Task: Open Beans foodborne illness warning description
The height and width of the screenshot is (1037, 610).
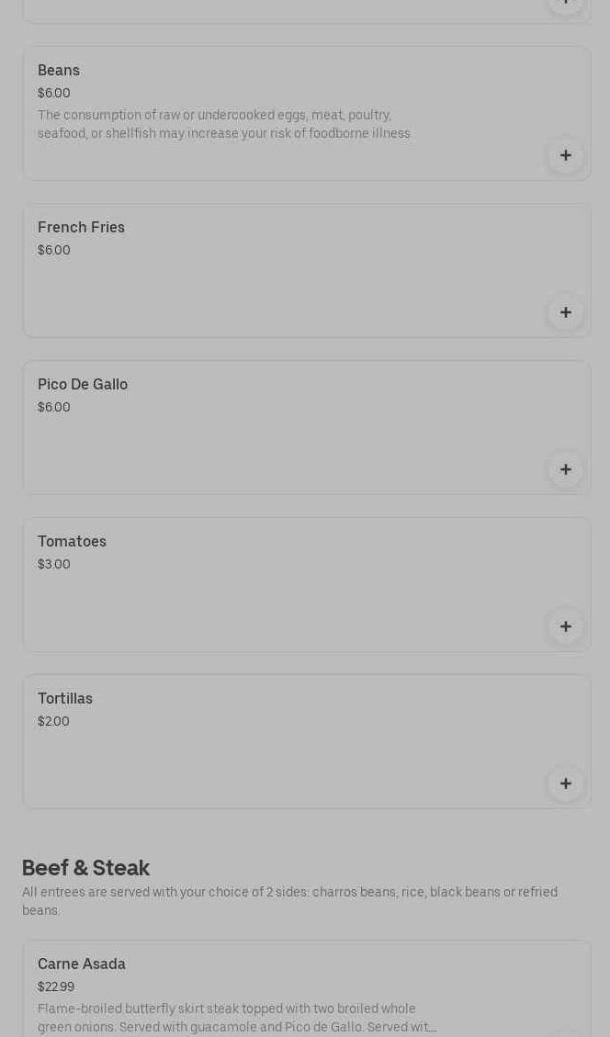Action: [225, 124]
